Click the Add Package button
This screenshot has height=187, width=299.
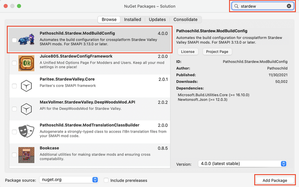275,180
